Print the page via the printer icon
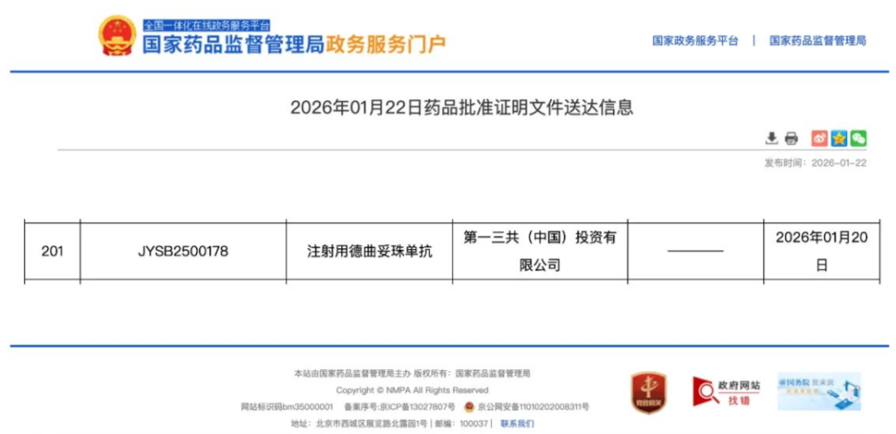 791,139
